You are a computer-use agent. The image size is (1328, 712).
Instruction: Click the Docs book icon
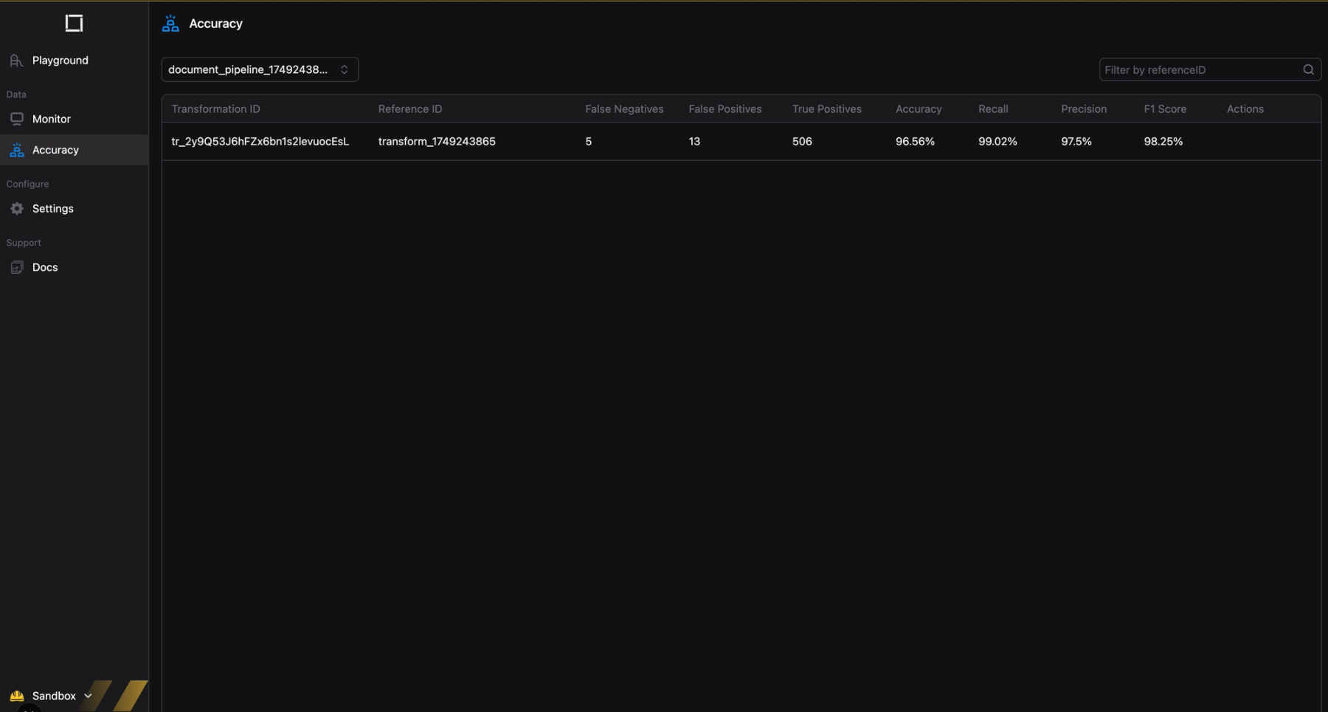point(16,267)
